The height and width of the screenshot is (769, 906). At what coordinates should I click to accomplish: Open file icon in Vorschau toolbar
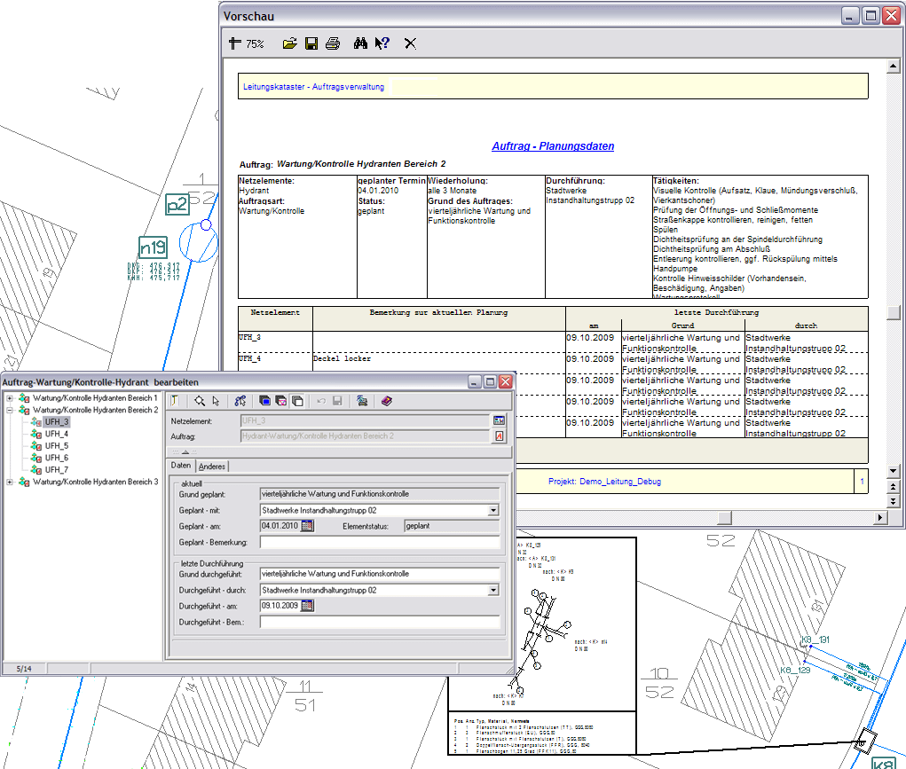pyautogui.click(x=289, y=43)
